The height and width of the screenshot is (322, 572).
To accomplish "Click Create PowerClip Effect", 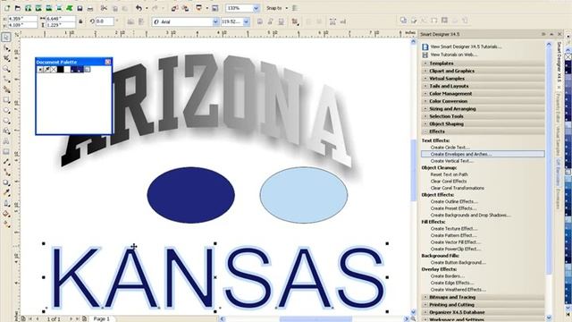I will coord(456,249).
